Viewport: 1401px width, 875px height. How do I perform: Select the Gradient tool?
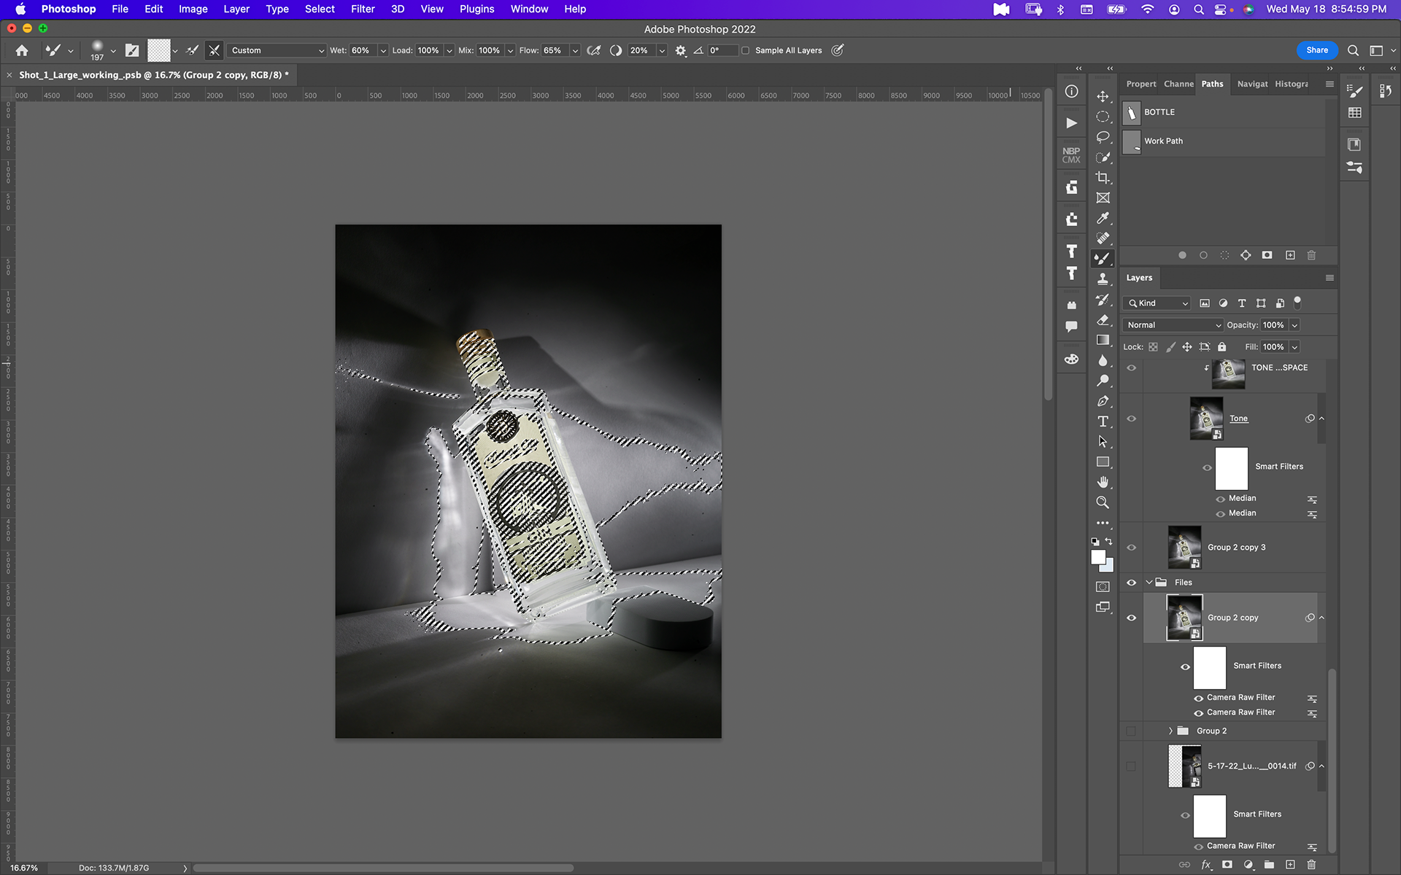(1103, 340)
